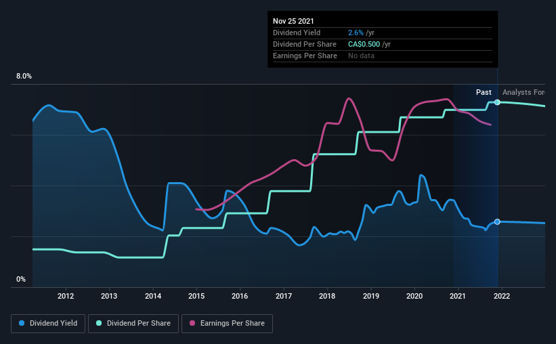Viewport: 556px width, 344px height.
Task: Click the teal Dividend Per Share legend dot
Action: (99, 323)
